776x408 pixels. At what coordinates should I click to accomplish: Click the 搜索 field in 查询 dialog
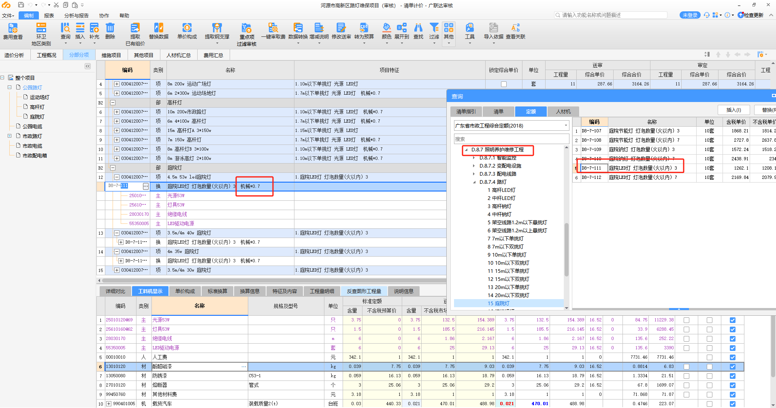[x=512, y=139]
